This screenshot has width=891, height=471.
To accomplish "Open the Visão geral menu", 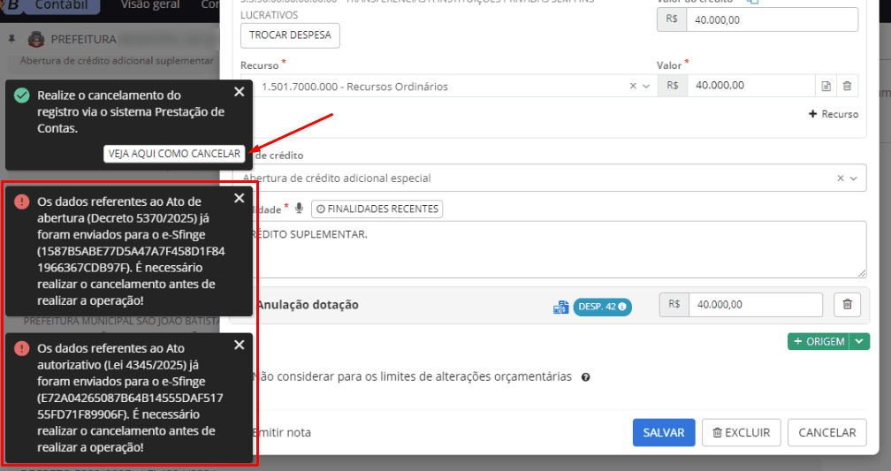I will [150, 5].
